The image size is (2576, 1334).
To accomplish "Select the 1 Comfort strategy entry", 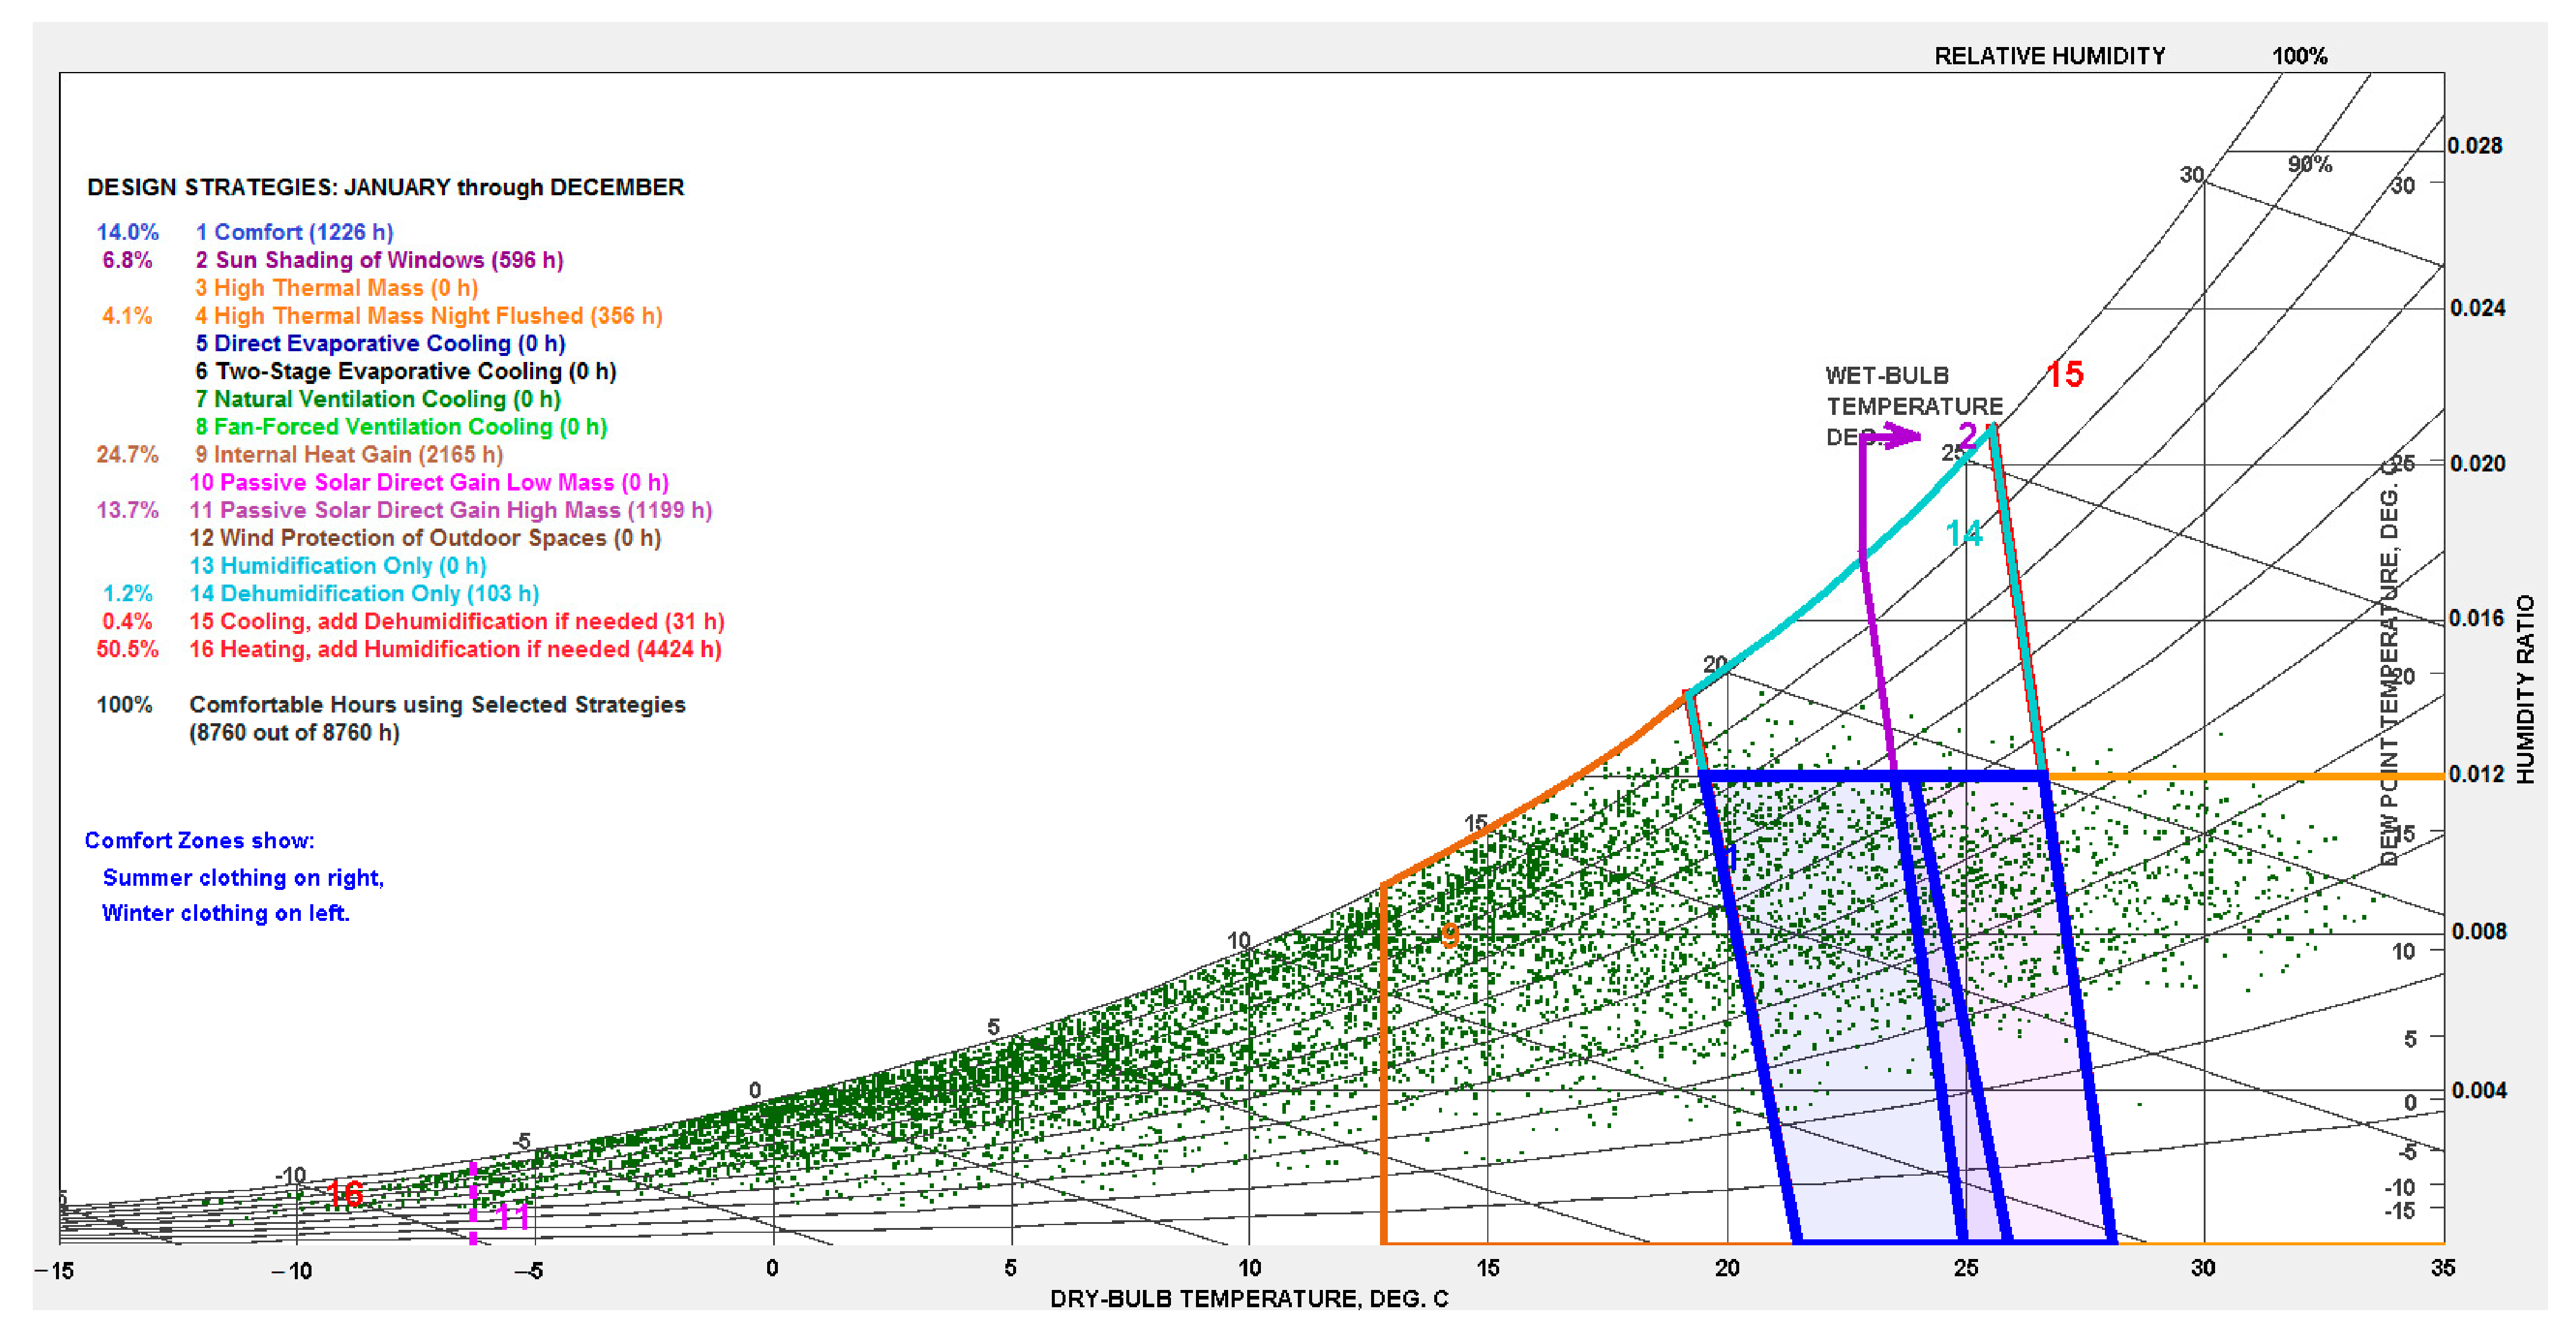I will [x=294, y=232].
